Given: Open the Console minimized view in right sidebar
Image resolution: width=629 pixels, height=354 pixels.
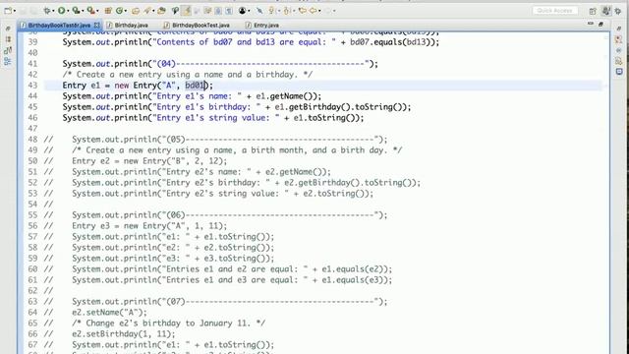Looking at the screenshot, I should click(x=619, y=72).
